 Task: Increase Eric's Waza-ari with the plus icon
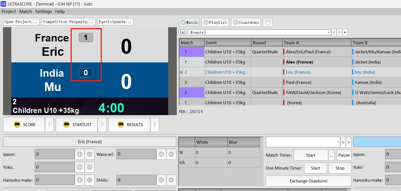[161, 154]
